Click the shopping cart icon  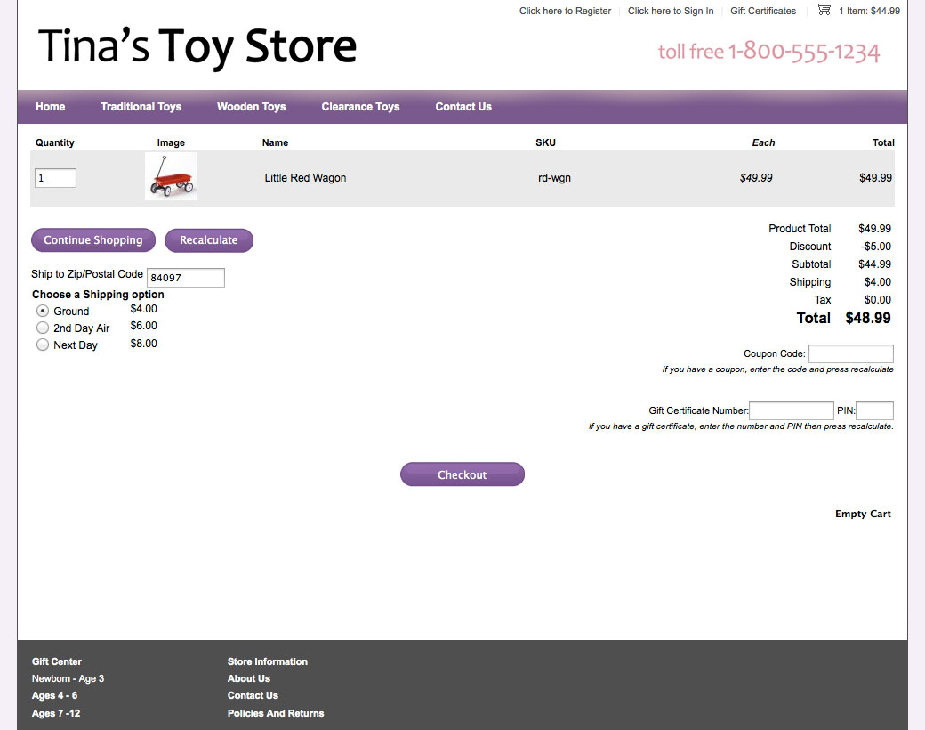(822, 10)
